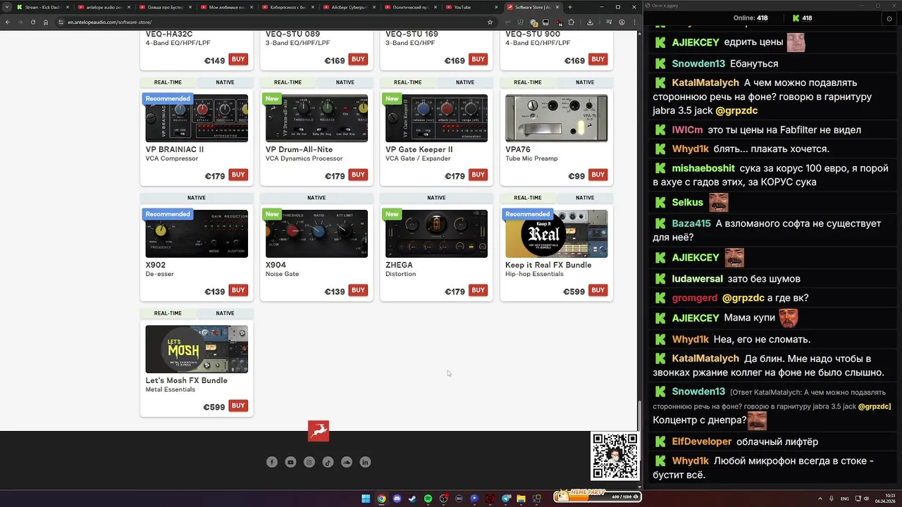Go back in the browser

pos(8,22)
